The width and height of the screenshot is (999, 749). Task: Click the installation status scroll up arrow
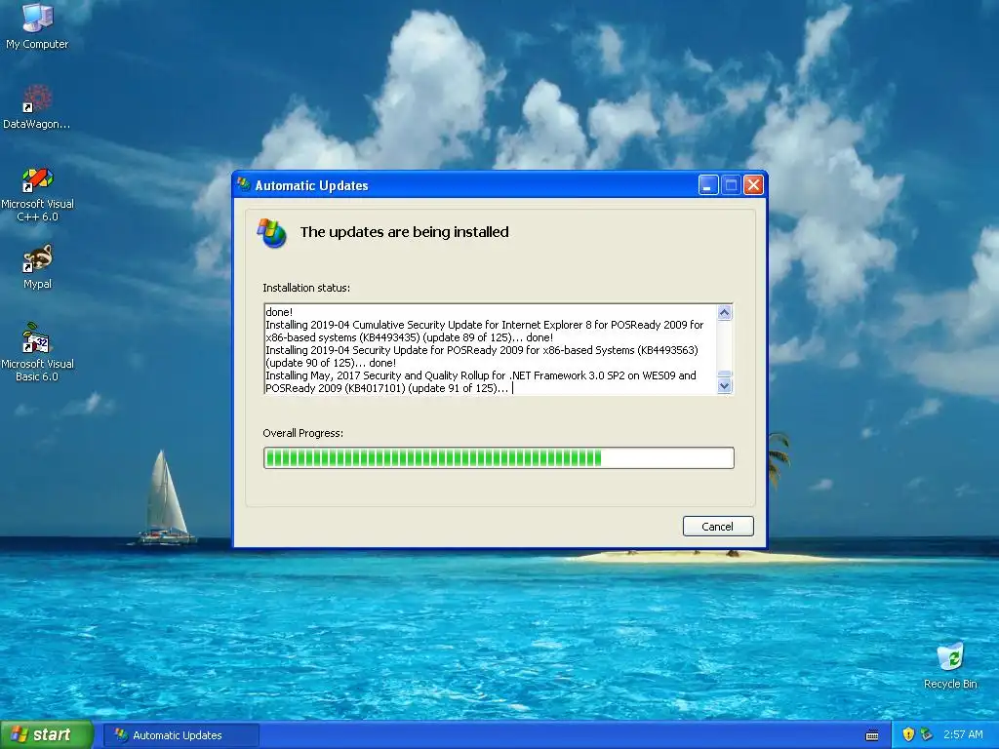pos(725,312)
